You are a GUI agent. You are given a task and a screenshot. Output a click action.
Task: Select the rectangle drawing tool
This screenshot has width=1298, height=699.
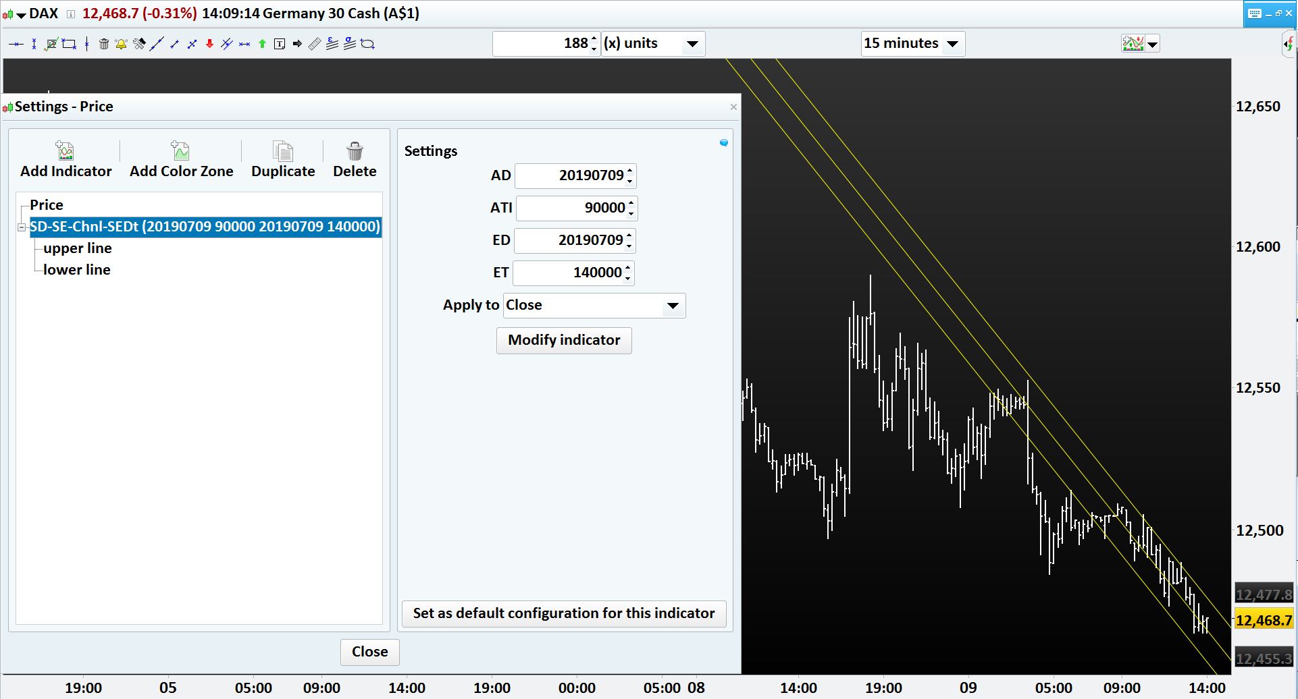click(x=69, y=45)
